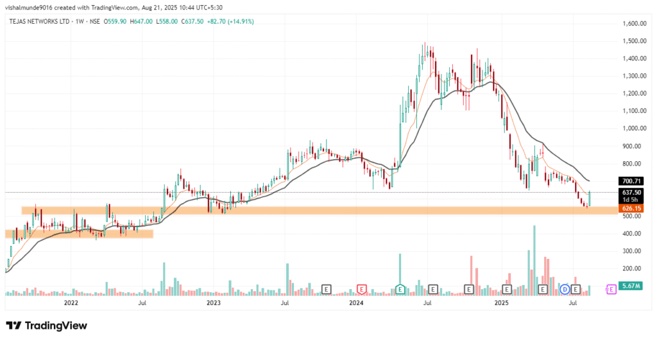Click the 1,600.00 price axis label
Image resolution: width=657 pixels, height=341 pixels.
tap(634, 24)
